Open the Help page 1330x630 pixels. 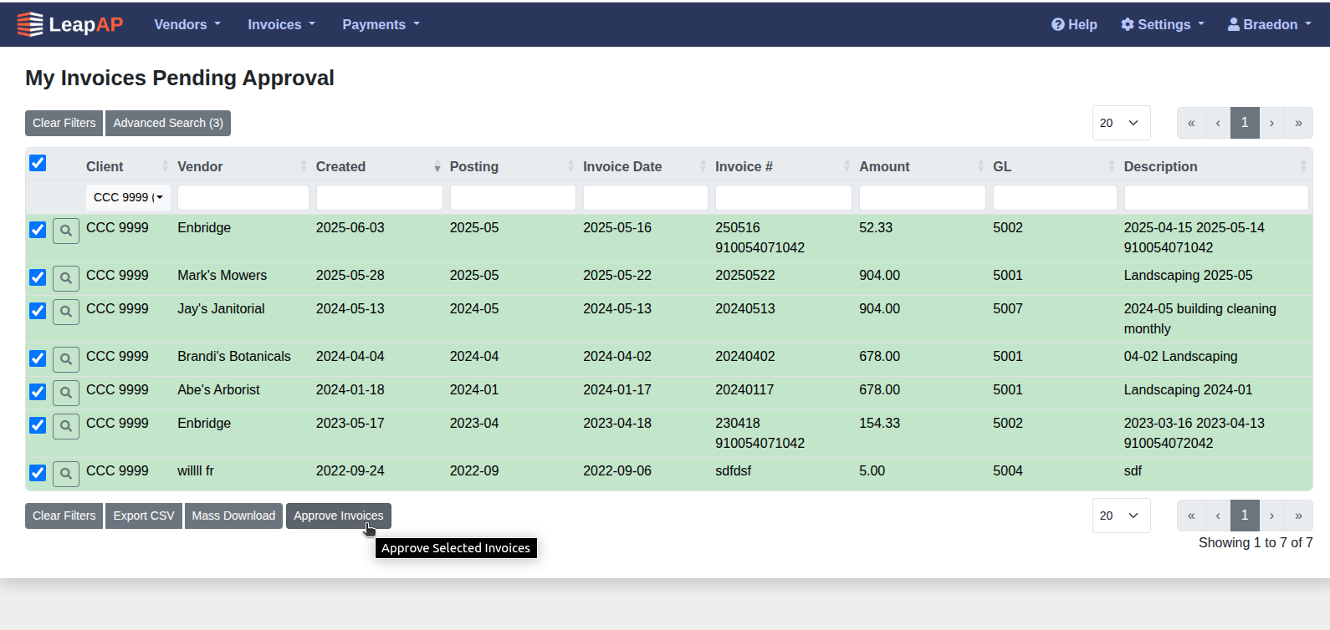point(1074,24)
